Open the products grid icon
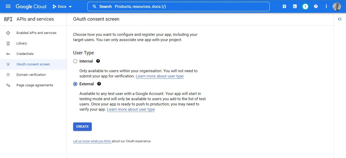Screen dimensions: 346x158 (x=284, y=6)
